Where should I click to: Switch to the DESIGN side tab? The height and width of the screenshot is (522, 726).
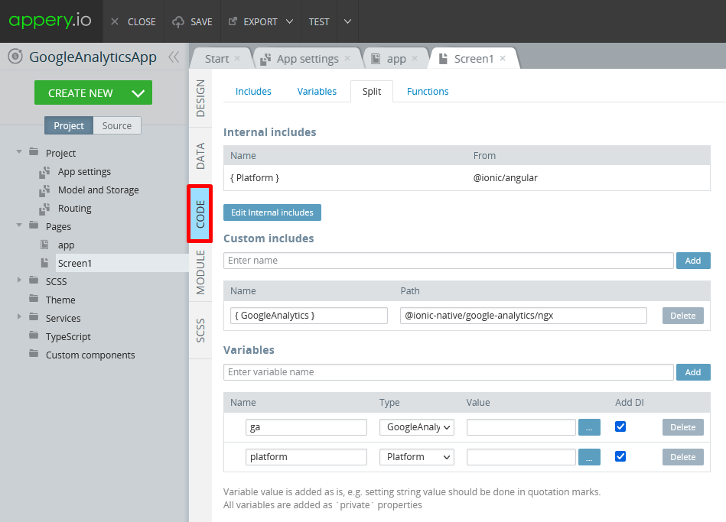coord(200,98)
